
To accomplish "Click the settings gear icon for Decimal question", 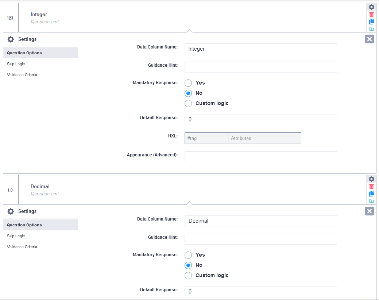I will pos(371,179).
